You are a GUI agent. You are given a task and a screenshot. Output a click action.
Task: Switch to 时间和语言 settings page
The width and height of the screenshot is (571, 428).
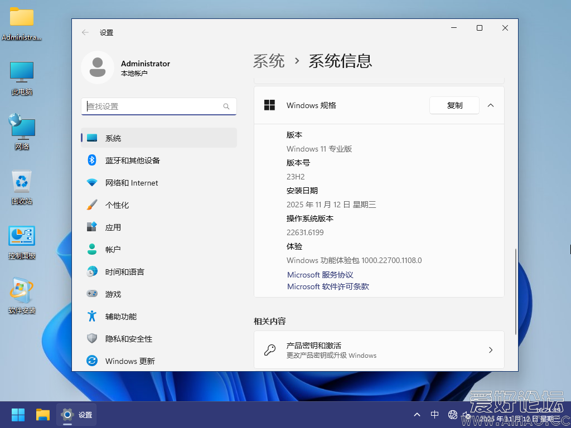coord(159,271)
